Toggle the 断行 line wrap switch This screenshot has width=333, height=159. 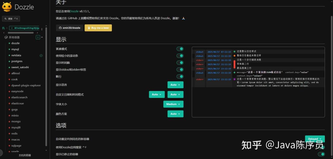point(180,76)
